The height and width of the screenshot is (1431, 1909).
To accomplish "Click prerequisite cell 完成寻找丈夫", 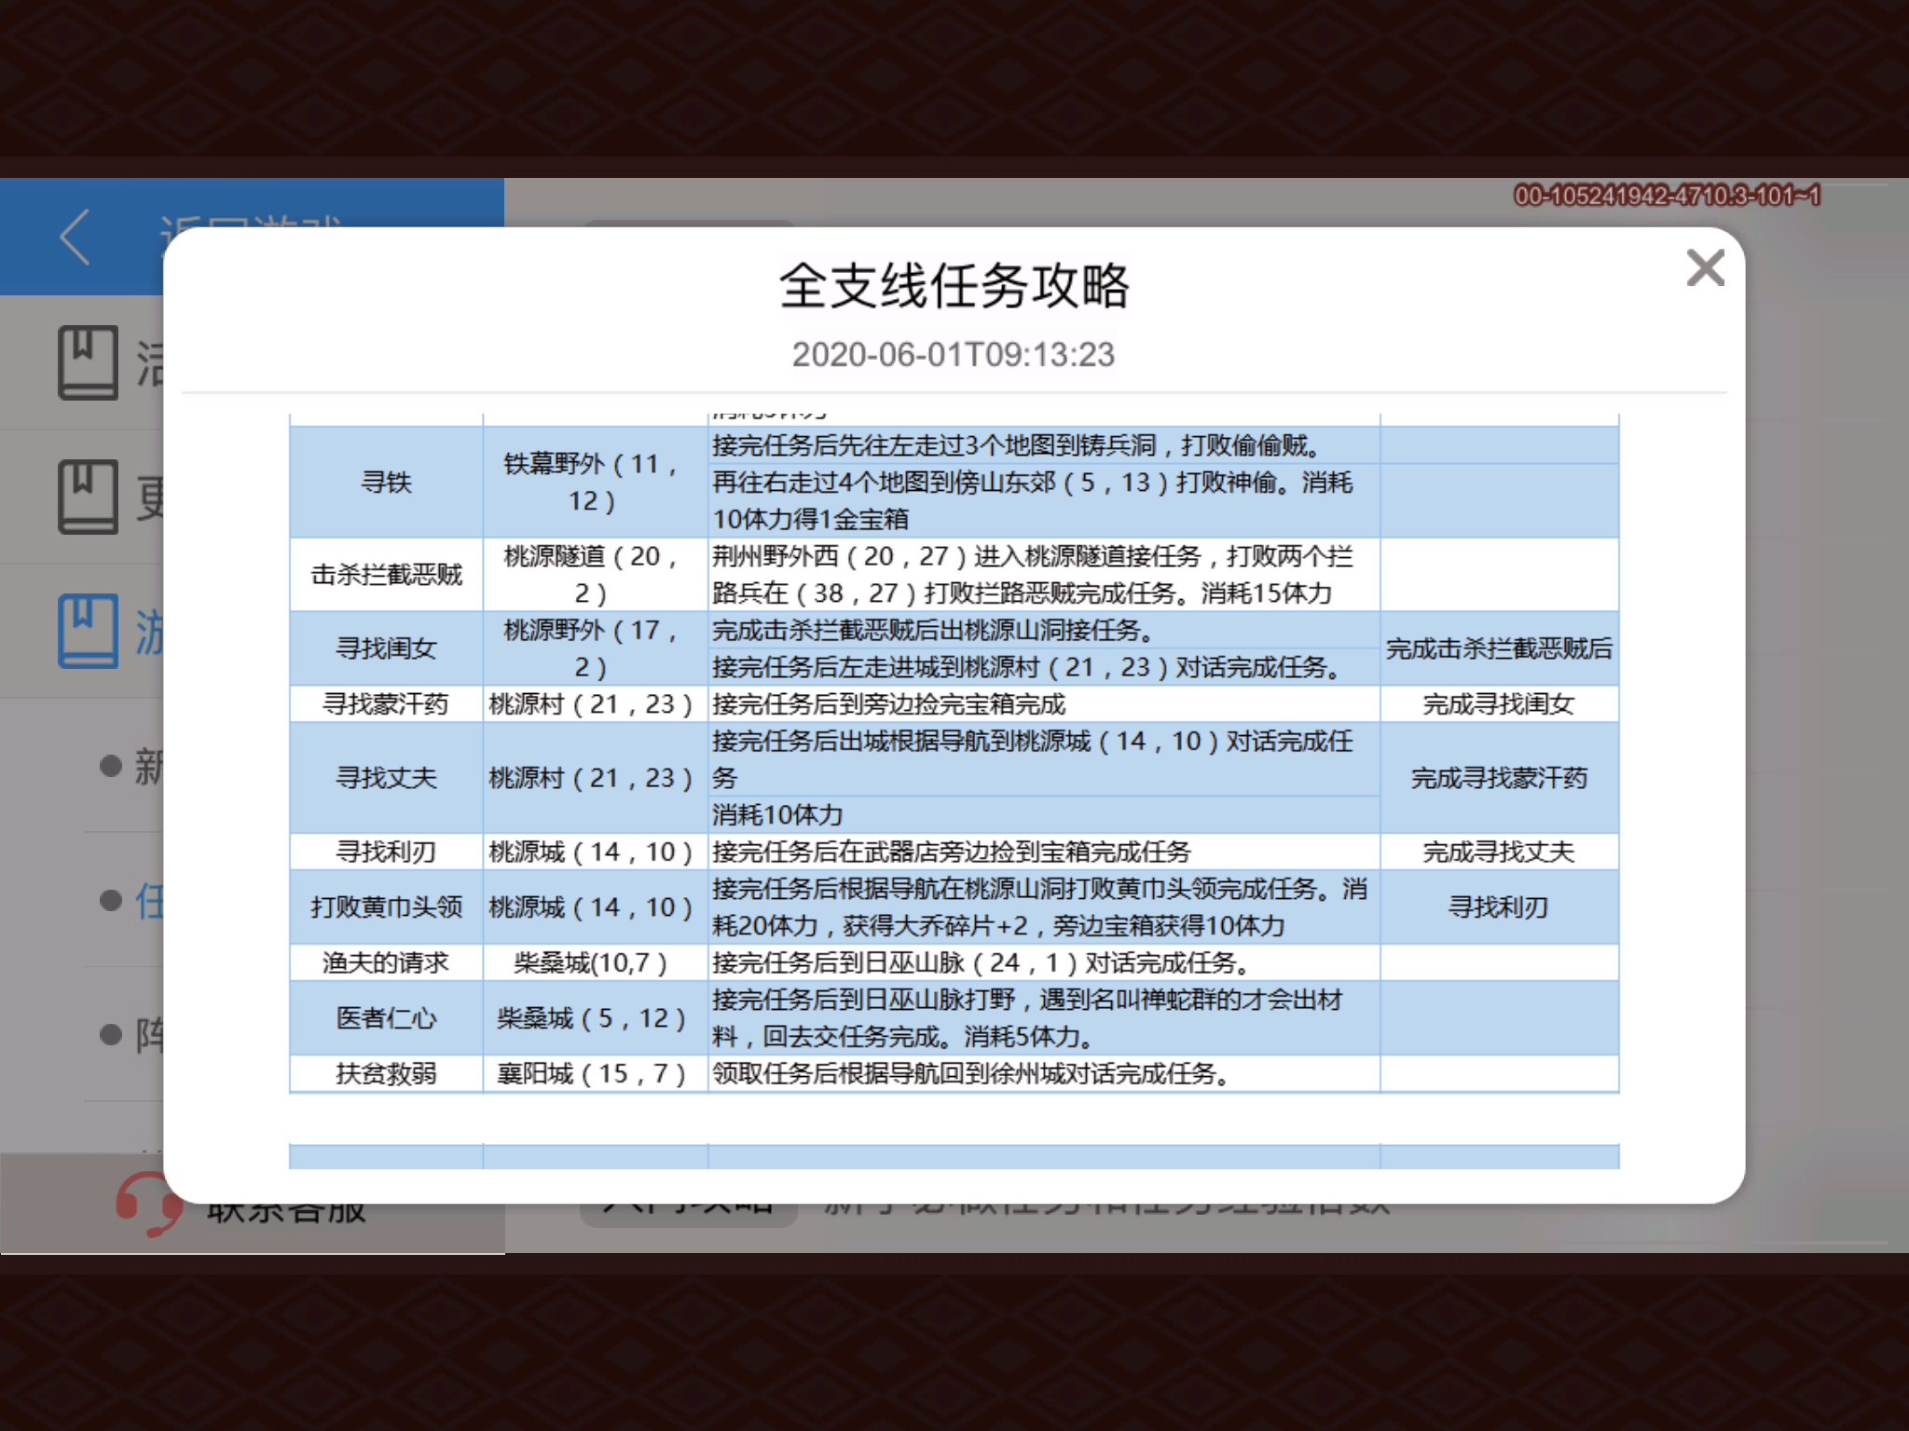I will click(1499, 852).
